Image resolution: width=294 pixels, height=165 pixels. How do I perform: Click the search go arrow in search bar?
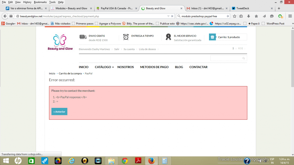(227, 16)
